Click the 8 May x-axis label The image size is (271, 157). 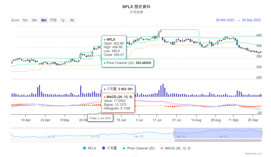click(x=65, y=120)
